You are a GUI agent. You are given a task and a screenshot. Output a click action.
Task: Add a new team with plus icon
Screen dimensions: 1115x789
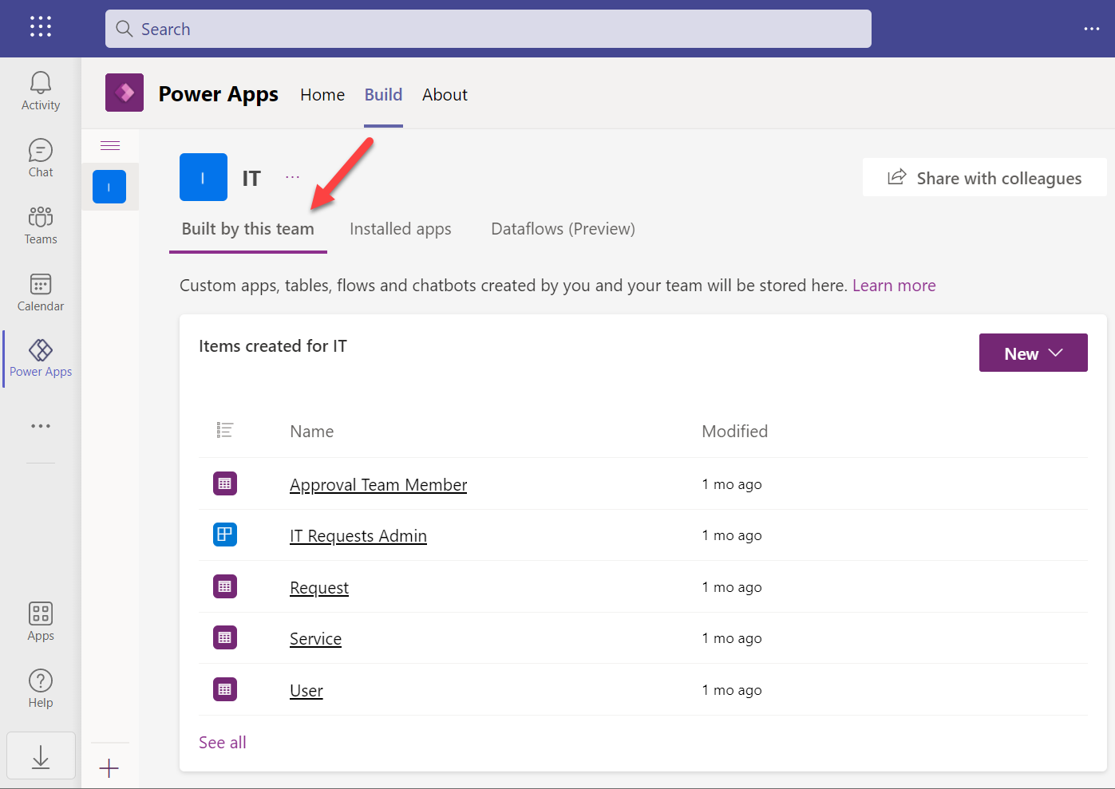click(x=109, y=768)
